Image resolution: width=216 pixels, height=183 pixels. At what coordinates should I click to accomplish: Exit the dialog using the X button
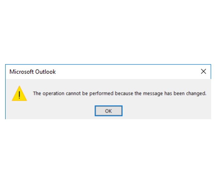tap(204, 71)
